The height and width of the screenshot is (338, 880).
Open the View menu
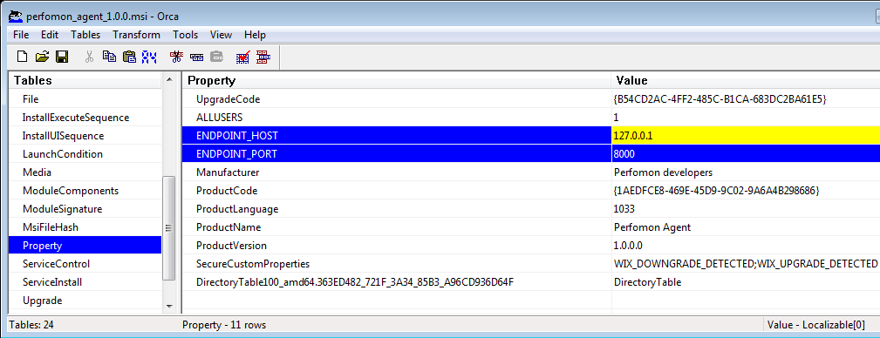pos(222,35)
